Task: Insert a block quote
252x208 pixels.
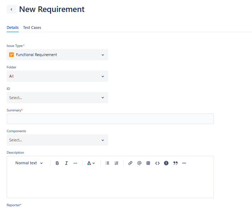Action: (175, 163)
